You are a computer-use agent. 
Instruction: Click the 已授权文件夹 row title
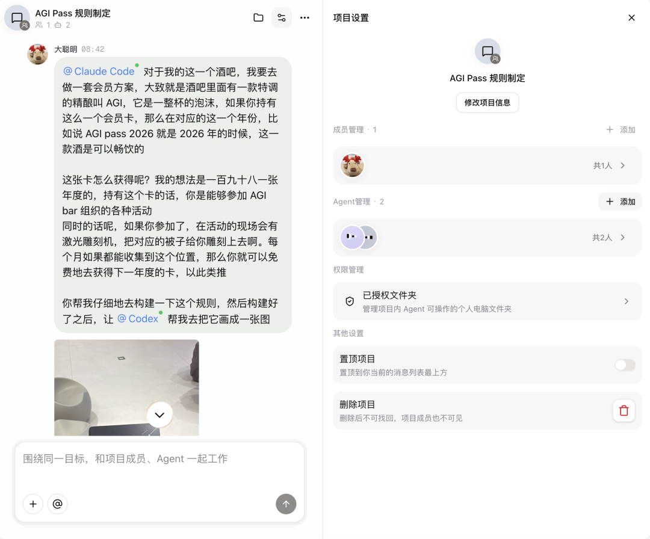click(389, 295)
